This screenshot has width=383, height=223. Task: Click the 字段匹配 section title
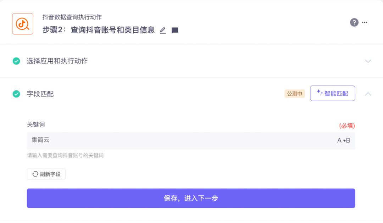[40, 94]
